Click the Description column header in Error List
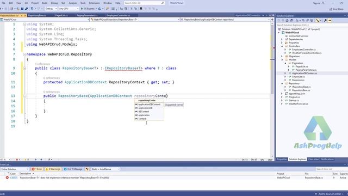Screen dimensions: 348x196 click(25, 174)
